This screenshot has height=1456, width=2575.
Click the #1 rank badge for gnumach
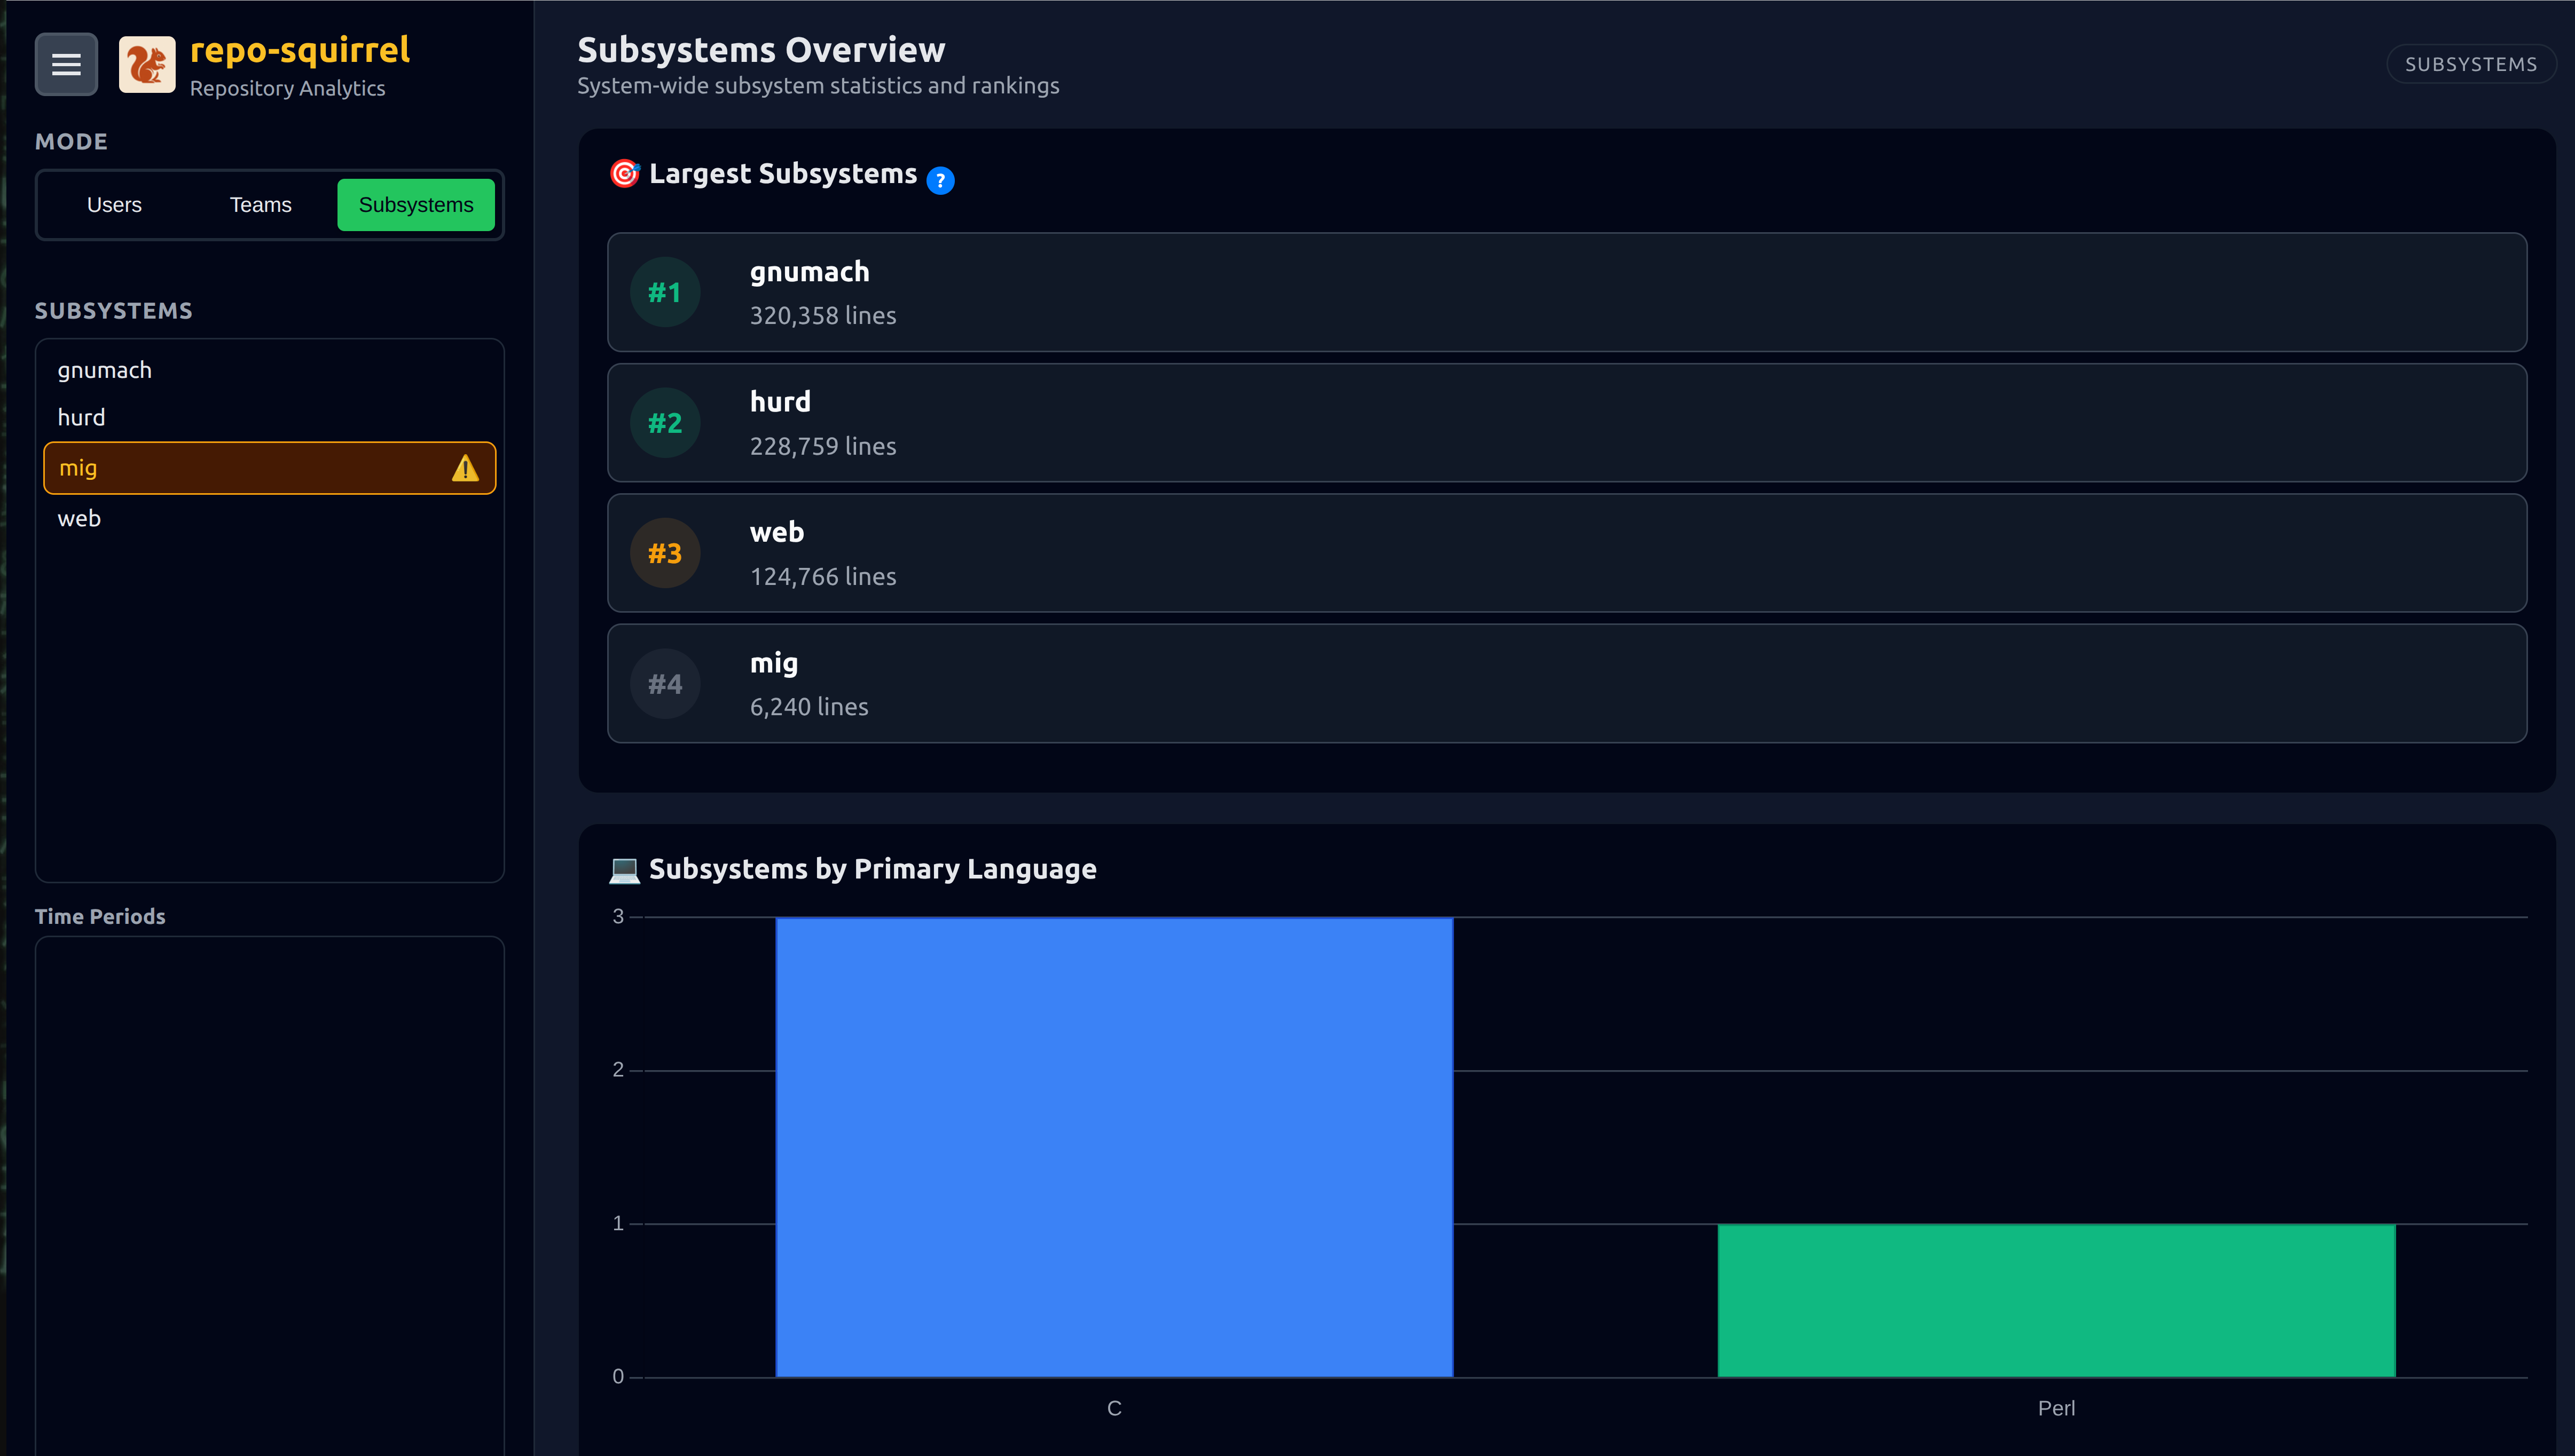tap(664, 292)
